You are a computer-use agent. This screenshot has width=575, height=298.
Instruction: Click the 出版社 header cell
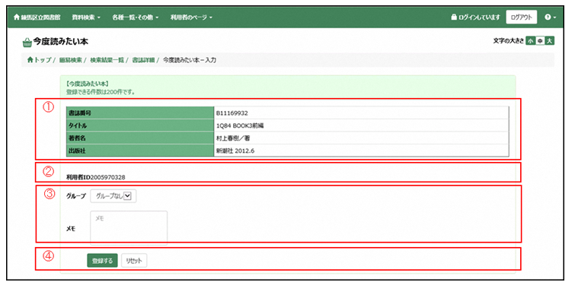[x=140, y=151]
